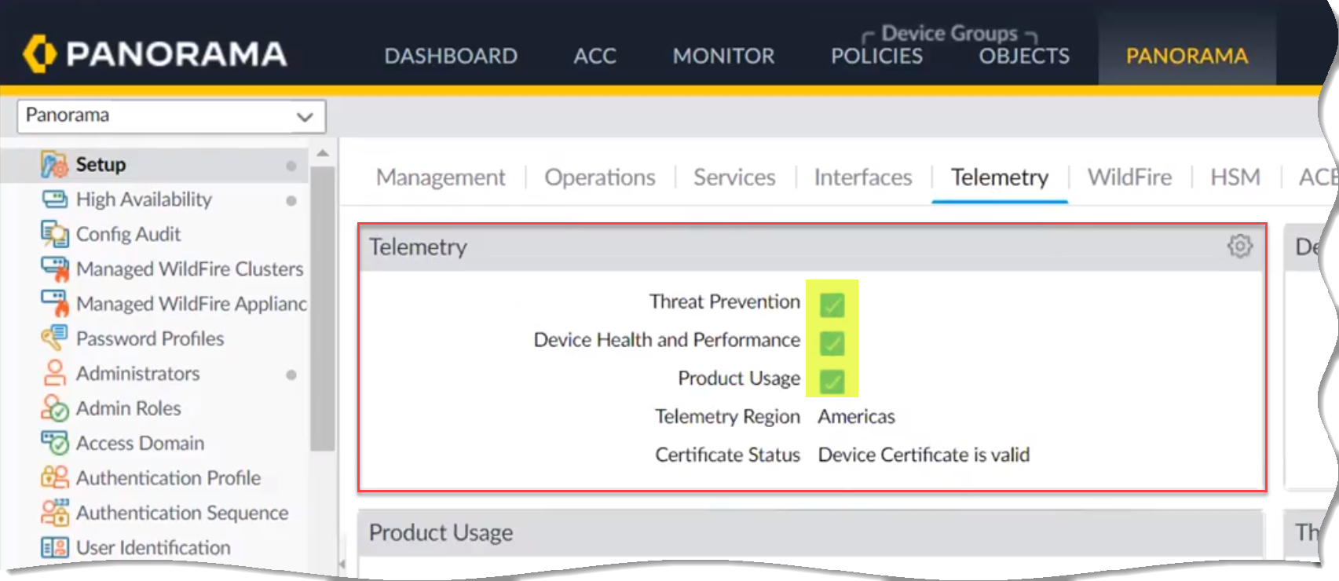Click the Authentication Profile icon
The image size is (1339, 581).
(x=54, y=477)
